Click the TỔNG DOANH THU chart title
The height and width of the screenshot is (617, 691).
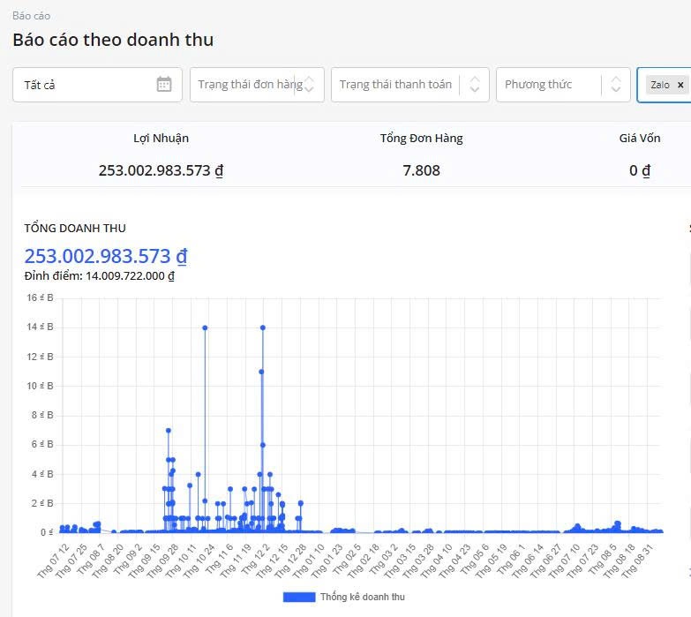[x=75, y=228]
